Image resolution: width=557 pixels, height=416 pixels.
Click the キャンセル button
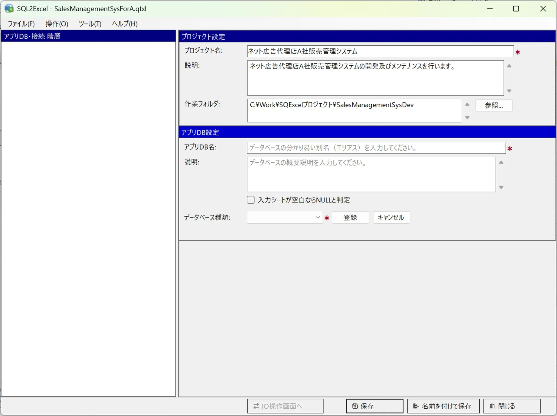click(x=391, y=218)
